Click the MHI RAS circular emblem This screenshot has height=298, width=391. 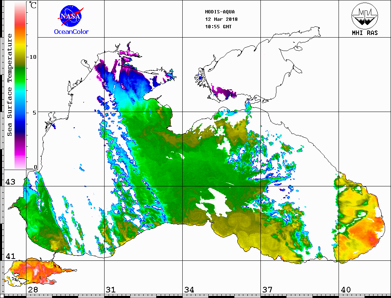click(x=365, y=16)
